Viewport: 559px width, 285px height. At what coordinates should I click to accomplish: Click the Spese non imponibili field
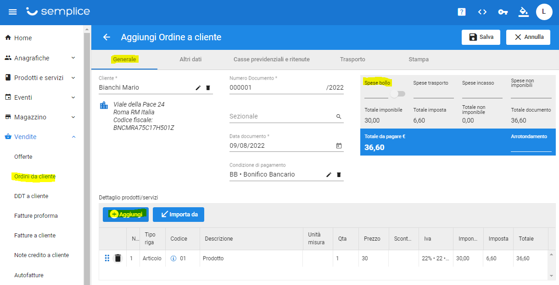(531, 93)
